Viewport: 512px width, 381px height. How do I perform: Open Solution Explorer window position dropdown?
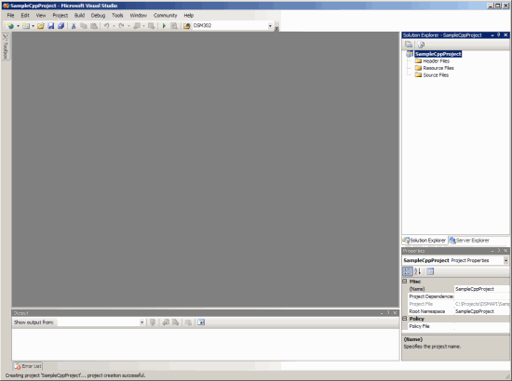pyautogui.click(x=492, y=35)
